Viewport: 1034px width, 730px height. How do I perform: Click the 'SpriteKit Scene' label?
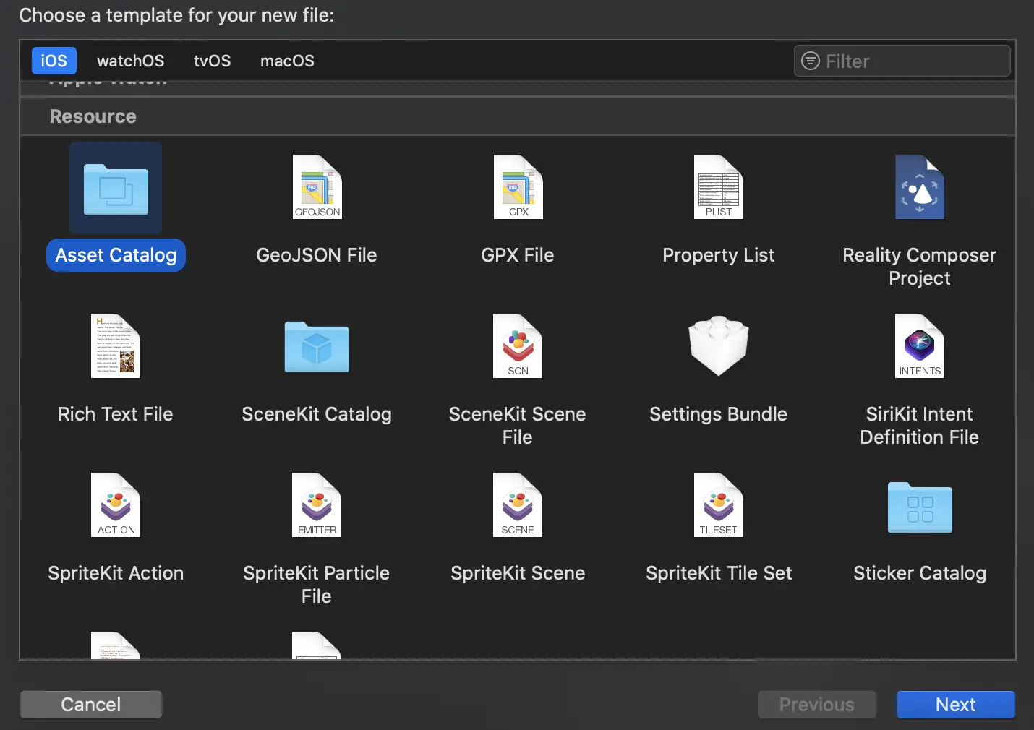tap(518, 573)
